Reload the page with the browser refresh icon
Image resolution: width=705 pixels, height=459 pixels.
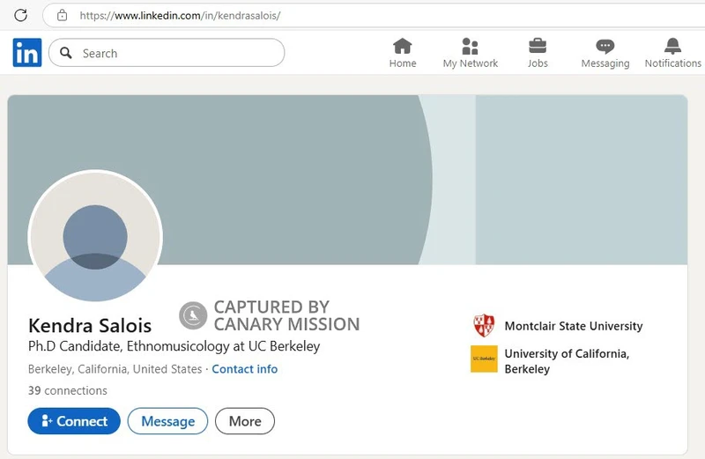coord(20,15)
